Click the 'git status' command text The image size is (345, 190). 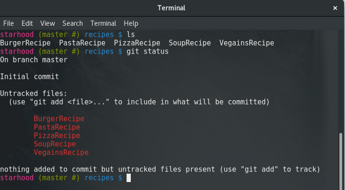coord(147,52)
